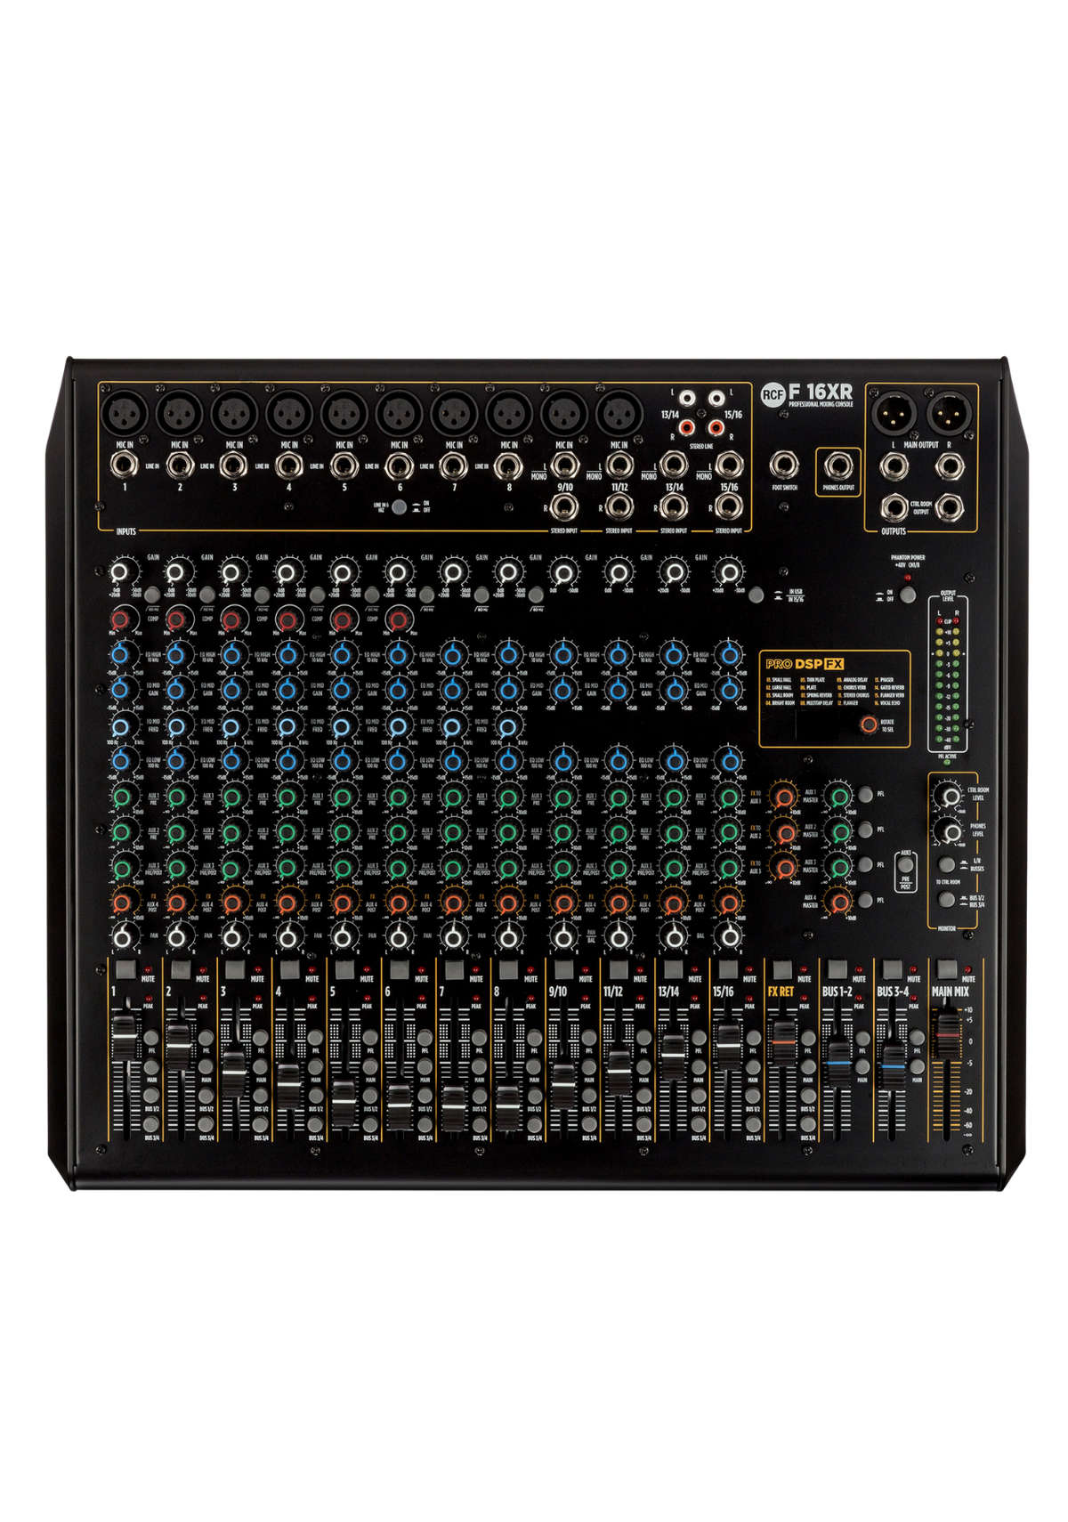Mute the MAIN MIX output

pos(948,971)
